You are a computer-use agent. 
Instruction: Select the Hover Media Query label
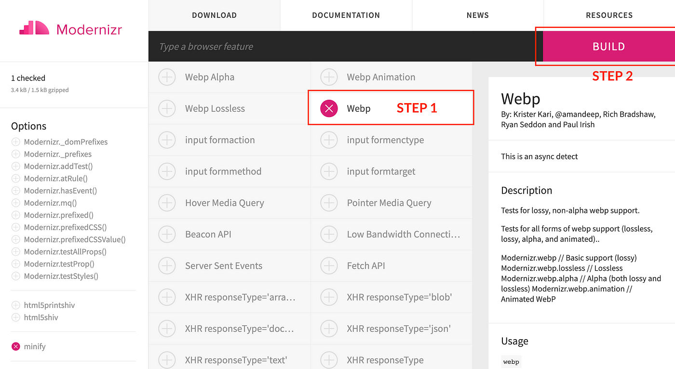pyautogui.click(x=225, y=203)
